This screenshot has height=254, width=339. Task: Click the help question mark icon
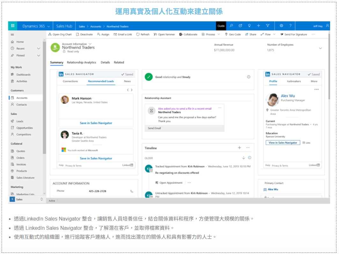tap(290, 26)
